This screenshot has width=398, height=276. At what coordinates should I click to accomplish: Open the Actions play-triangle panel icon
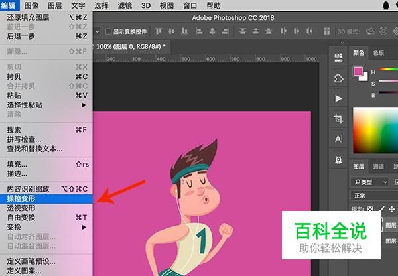338,98
